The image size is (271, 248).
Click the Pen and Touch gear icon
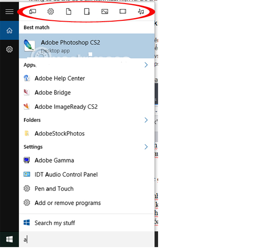[x=27, y=188]
